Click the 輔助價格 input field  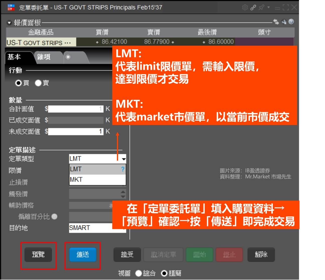coord(91,206)
